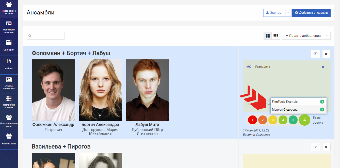Click Добавить ансамбль button

coord(311,13)
